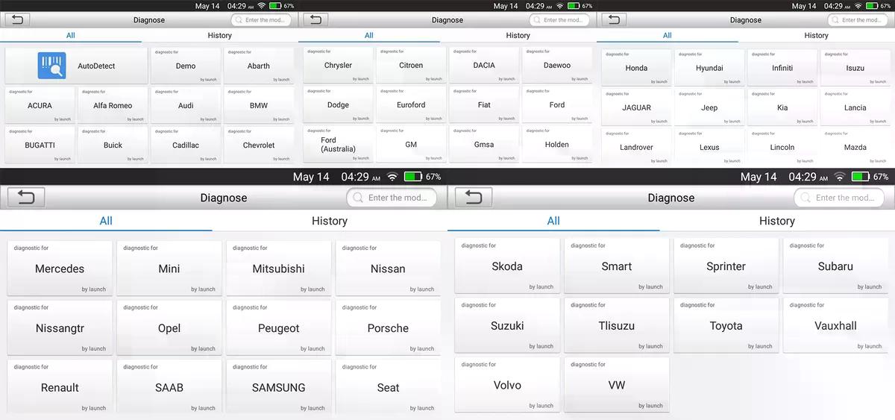Select Dodge diagnostics
The height and width of the screenshot is (420, 895).
point(338,104)
